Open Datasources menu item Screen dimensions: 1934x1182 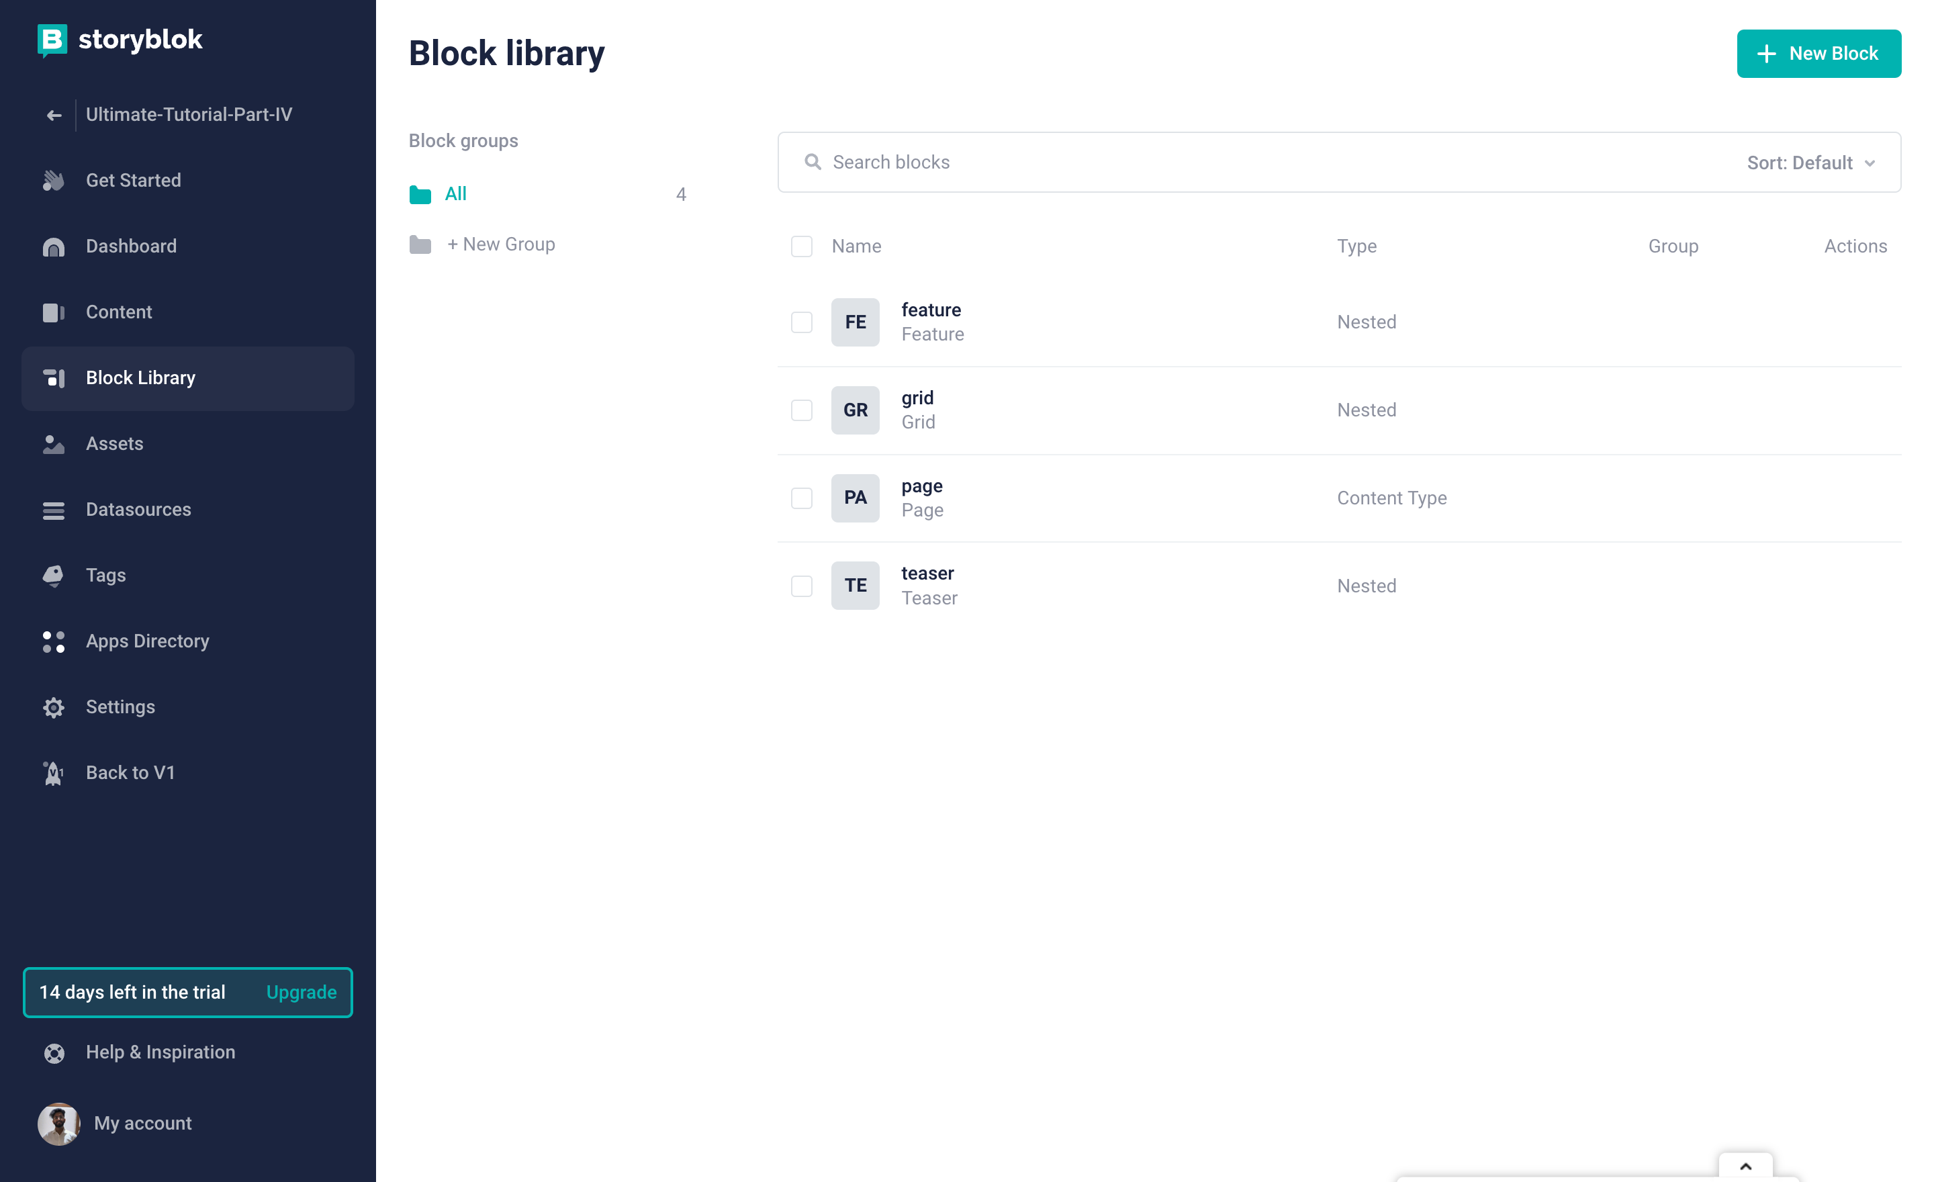(187, 510)
